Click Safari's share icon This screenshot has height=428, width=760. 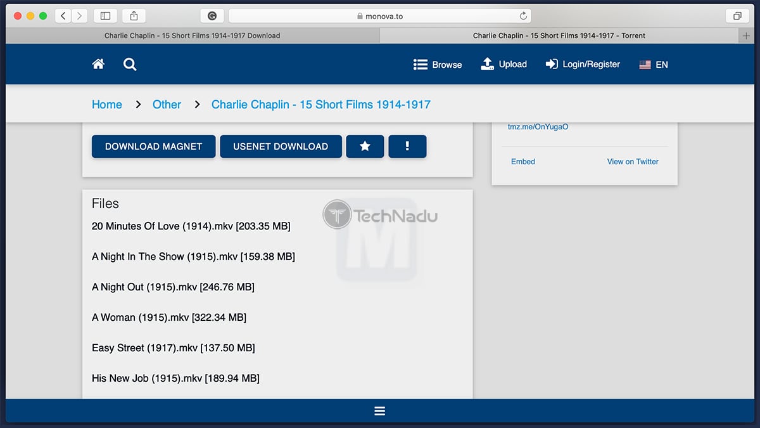tap(134, 16)
